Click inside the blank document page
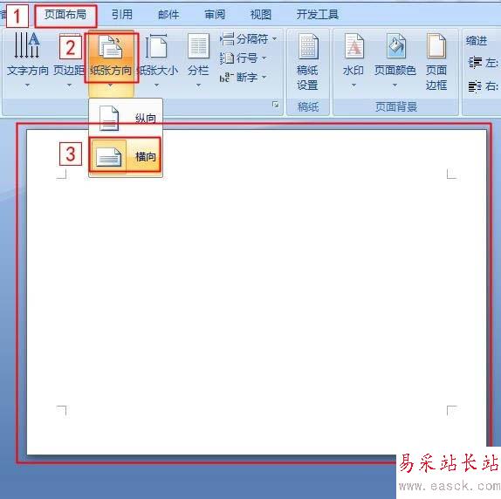Viewport: 501px width, 499px height. point(257,292)
